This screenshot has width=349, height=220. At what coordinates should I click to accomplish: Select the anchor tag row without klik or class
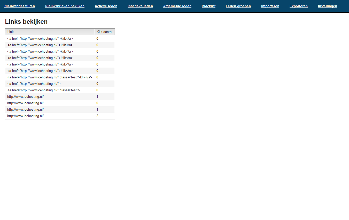pos(34,84)
